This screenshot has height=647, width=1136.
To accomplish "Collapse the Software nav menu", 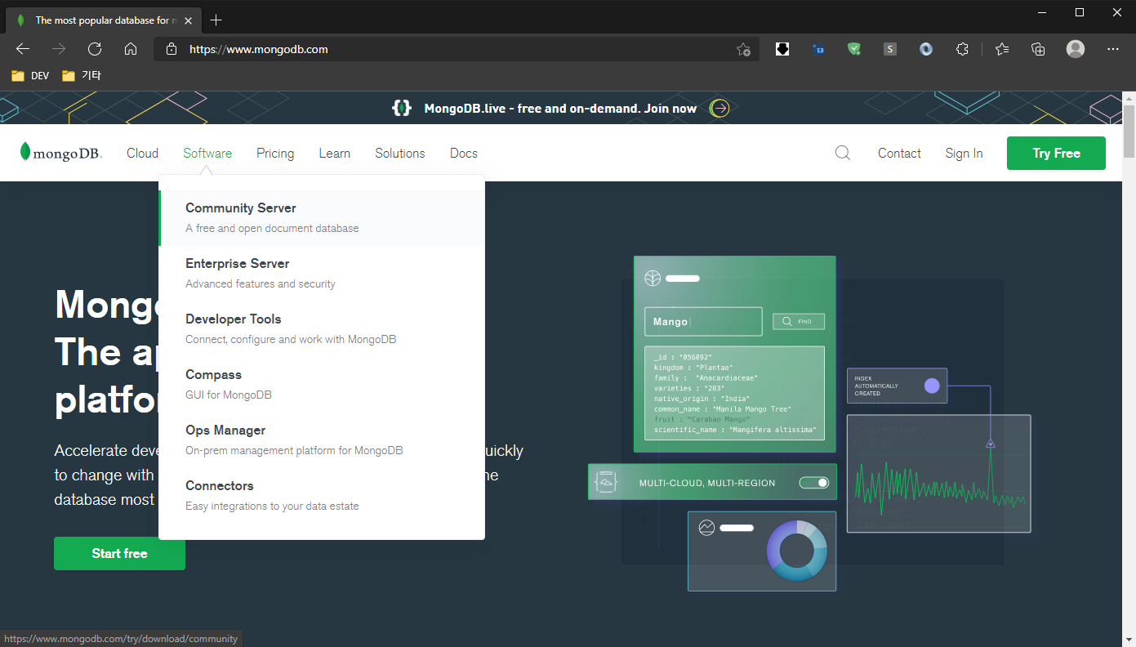I will point(207,153).
